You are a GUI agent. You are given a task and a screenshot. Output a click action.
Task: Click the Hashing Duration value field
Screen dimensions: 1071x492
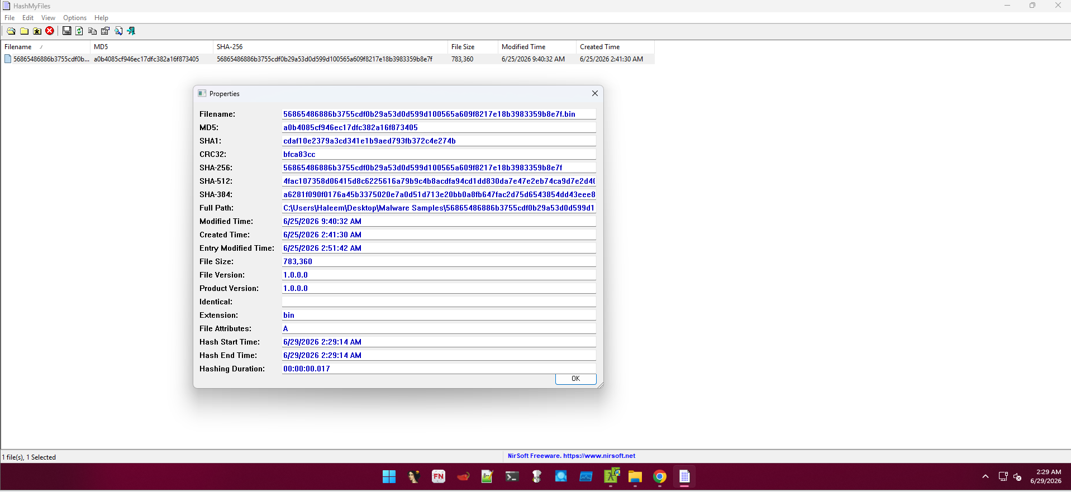click(439, 369)
